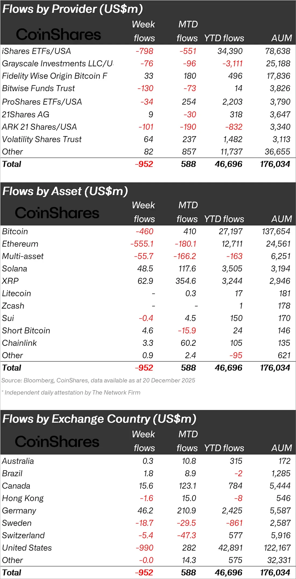Click the United States row label

pos(27,548)
